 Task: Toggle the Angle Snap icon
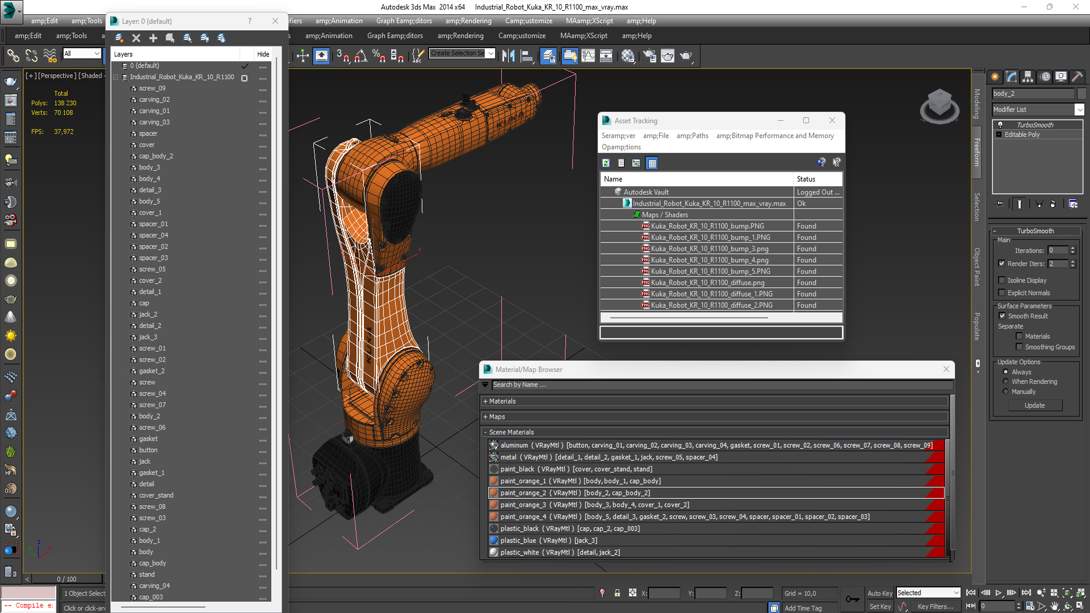coord(361,56)
